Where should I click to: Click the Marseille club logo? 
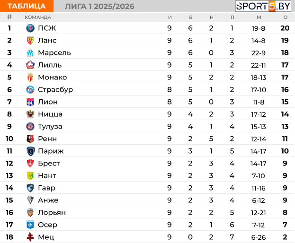pyautogui.click(x=30, y=52)
